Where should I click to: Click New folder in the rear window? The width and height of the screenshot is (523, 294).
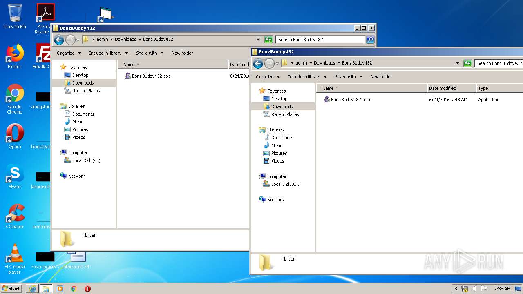tap(182, 53)
